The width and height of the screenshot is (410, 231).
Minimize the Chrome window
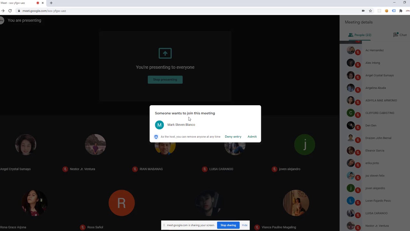[x=394, y=3]
